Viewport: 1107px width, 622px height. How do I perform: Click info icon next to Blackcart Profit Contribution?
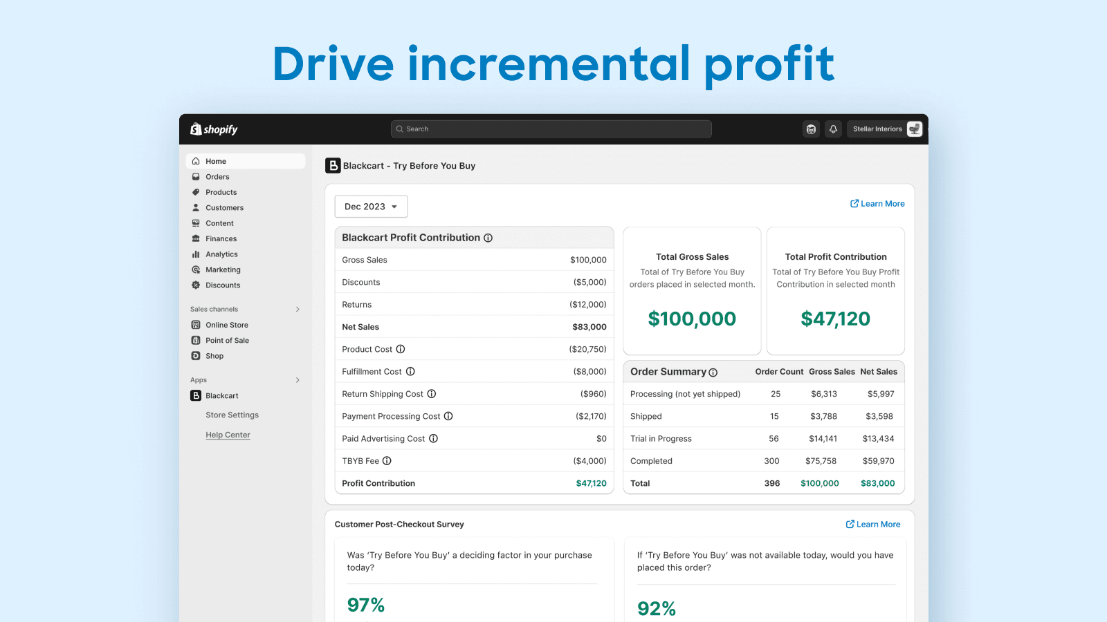click(x=488, y=238)
